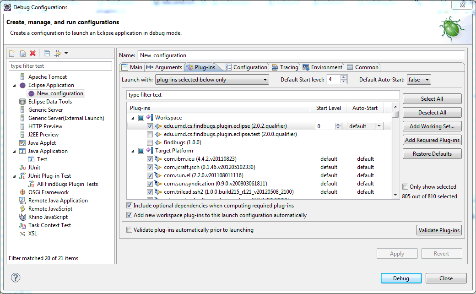Check the findbugs (1.0.0) checkbox

click(150, 142)
